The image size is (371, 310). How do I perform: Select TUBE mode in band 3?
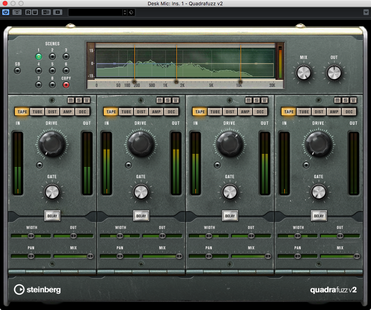tap(215, 112)
